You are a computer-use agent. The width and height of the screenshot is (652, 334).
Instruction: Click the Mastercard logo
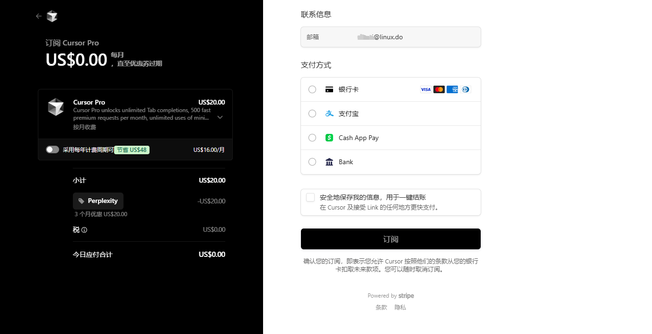point(439,89)
